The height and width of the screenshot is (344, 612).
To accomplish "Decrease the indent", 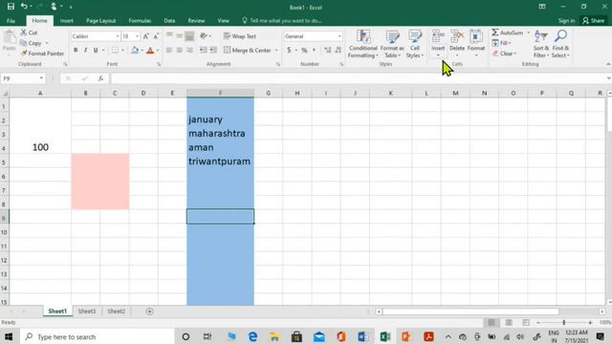I will click(203, 50).
